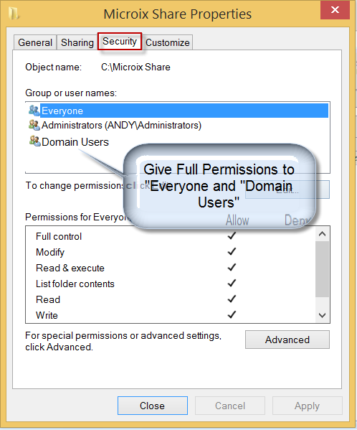This screenshot has height=430, width=357.
Task: Click the Read & execute allow checkmark
Action: tap(232, 267)
